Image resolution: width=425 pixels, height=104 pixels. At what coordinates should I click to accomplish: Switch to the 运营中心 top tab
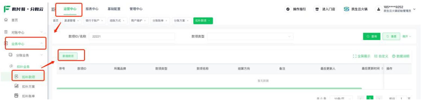point(70,9)
